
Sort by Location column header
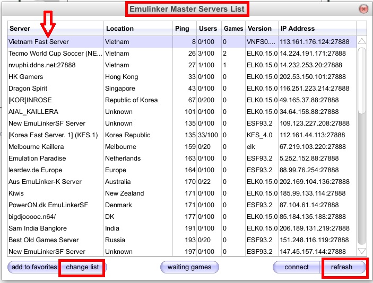pos(138,29)
